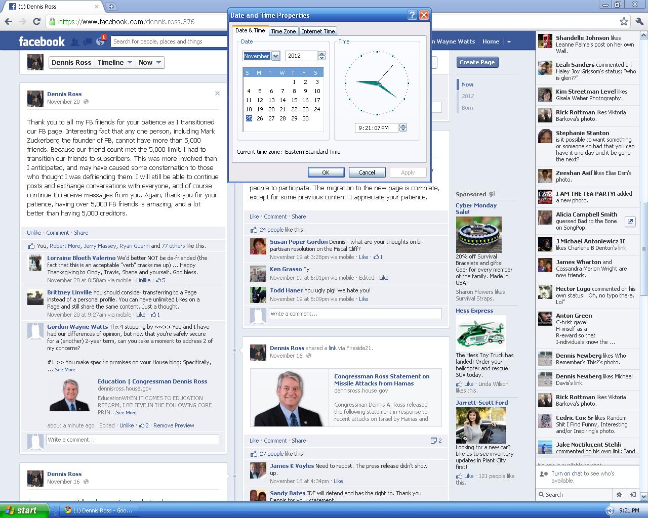
Task: Increase time with spinner up arrow
Action: pos(403,125)
